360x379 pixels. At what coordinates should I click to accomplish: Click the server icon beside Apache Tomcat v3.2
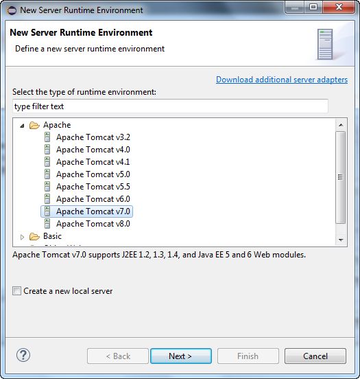[x=47, y=137]
